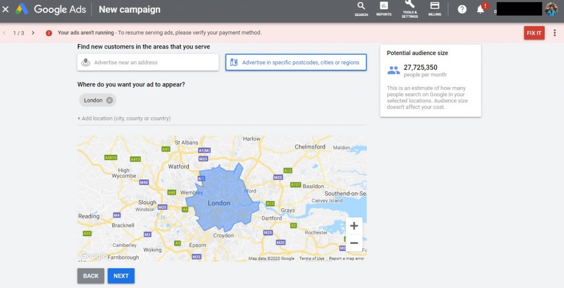Click the Dartford label on the map
564x288 pixels.
click(272, 218)
